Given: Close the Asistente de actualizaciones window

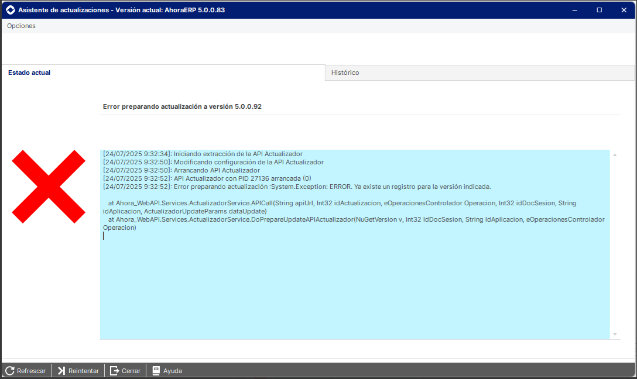Looking at the screenshot, I should click(624, 10).
